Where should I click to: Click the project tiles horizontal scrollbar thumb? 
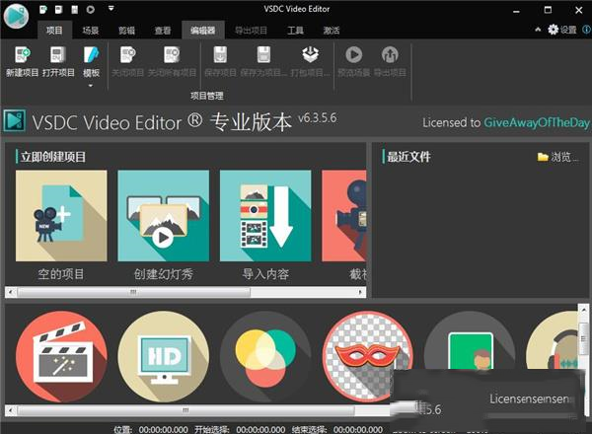(x=133, y=292)
